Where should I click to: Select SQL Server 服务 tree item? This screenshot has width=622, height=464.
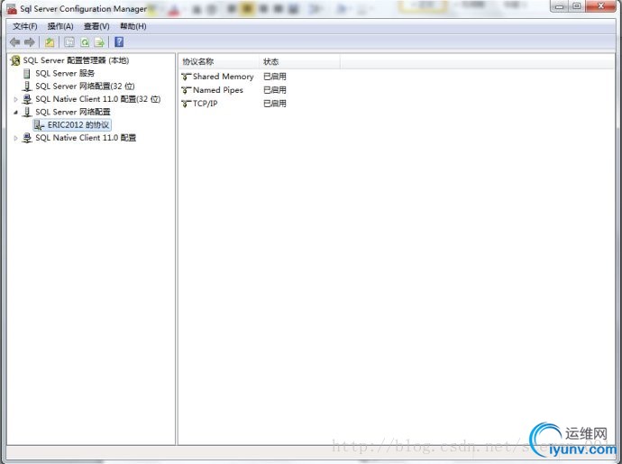click(x=65, y=73)
